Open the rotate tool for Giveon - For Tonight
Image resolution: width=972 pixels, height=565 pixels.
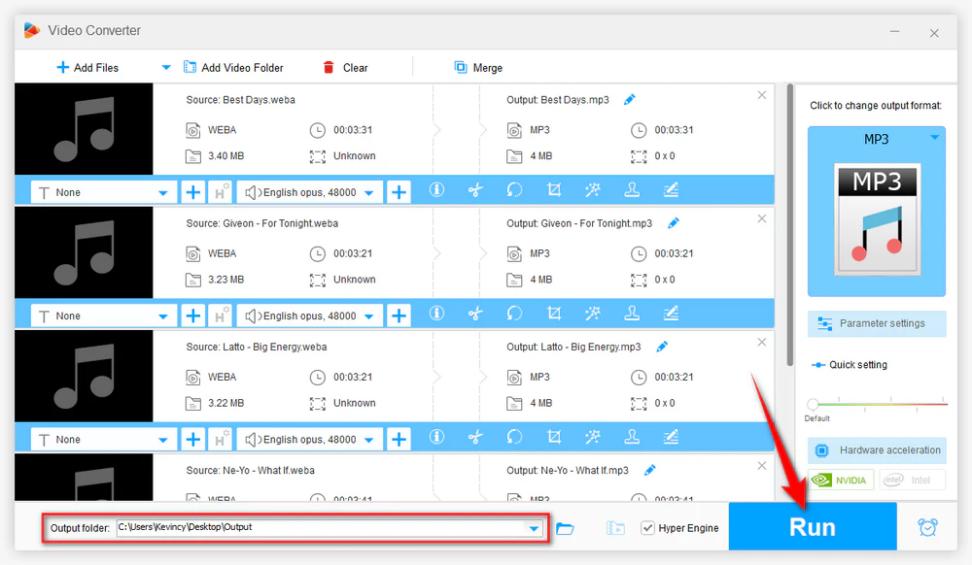pos(514,314)
